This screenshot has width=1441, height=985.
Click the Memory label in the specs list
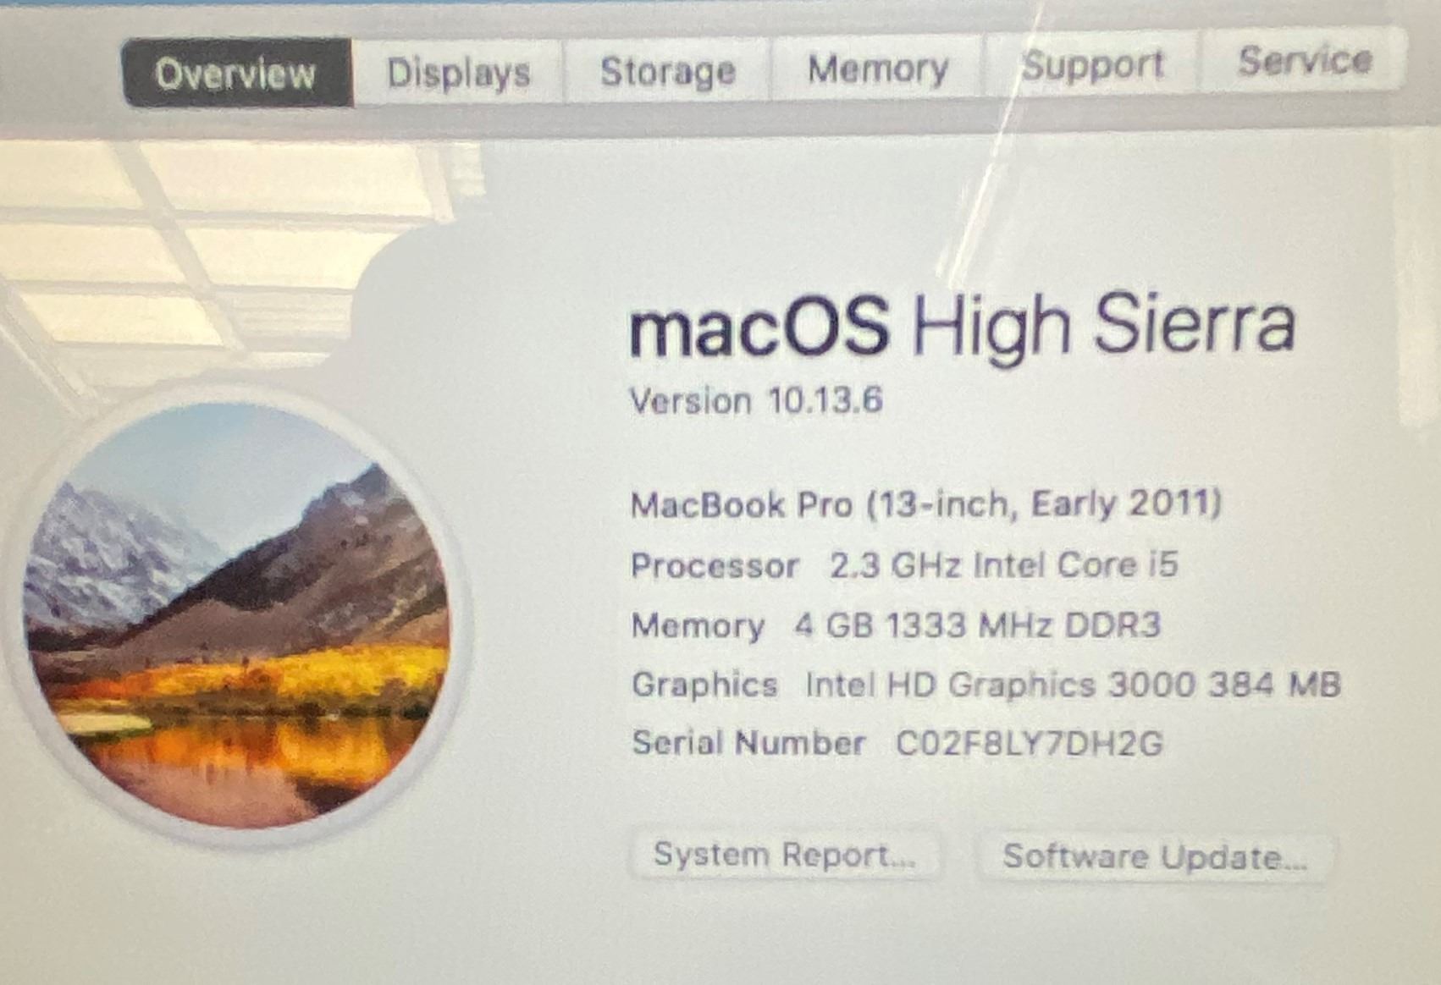(x=698, y=625)
